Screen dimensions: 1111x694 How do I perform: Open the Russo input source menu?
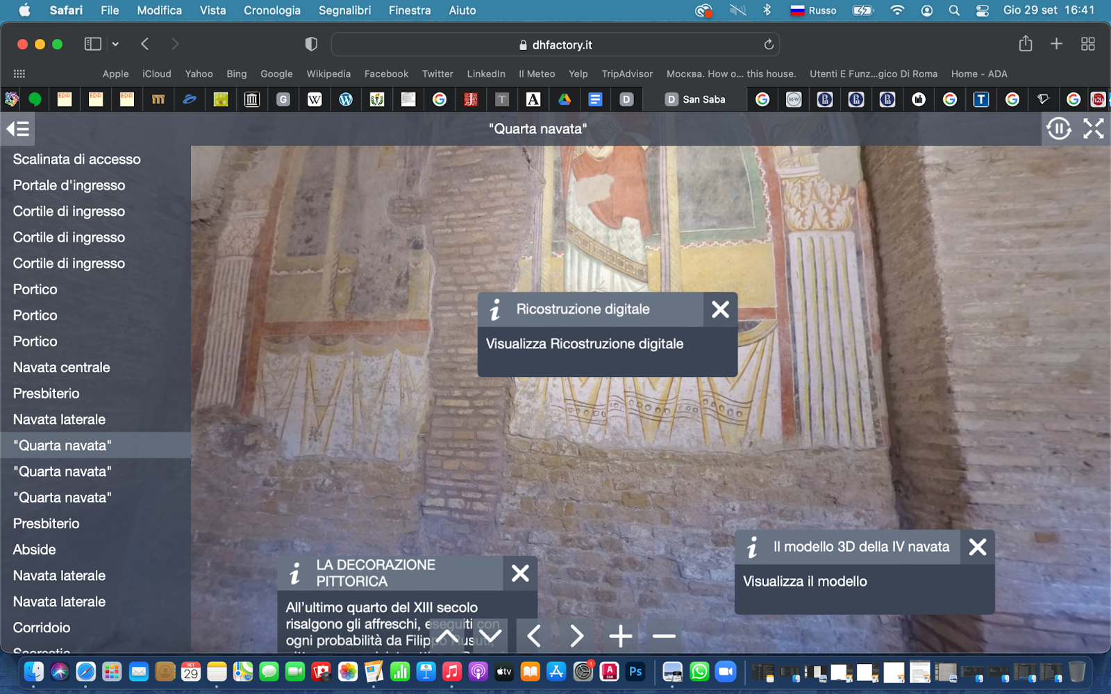pos(813,10)
